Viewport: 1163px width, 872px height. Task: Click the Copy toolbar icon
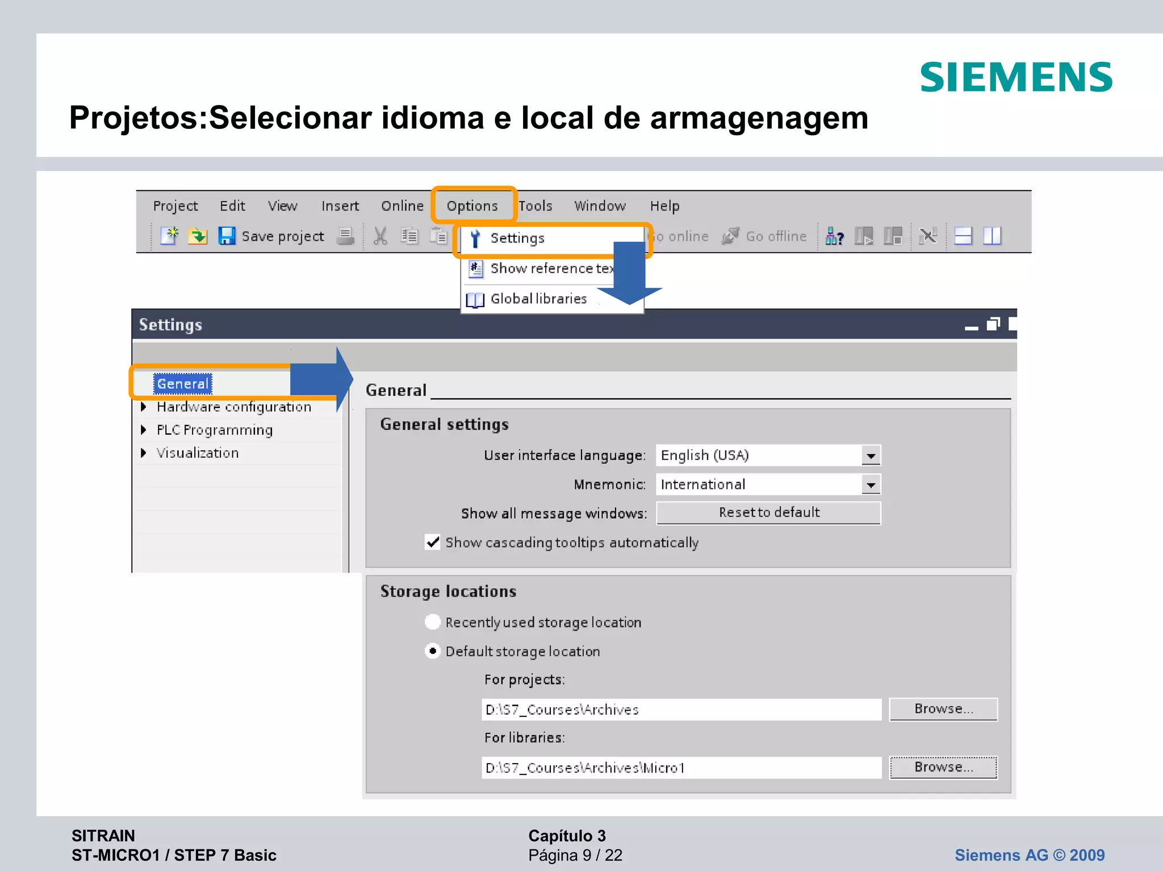click(x=409, y=236)
